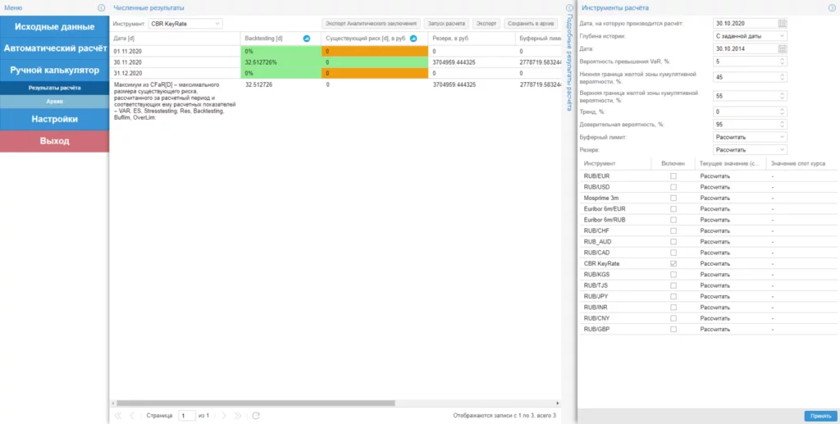Uncheck the CBR KeyRate instrument checkbox
840x424 pixels.
(x=673, y=263)
